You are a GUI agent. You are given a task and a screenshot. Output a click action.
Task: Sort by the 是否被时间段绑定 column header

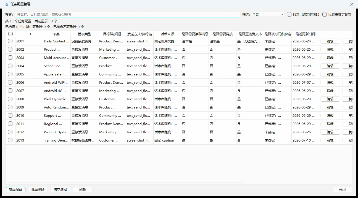(278, 34)
